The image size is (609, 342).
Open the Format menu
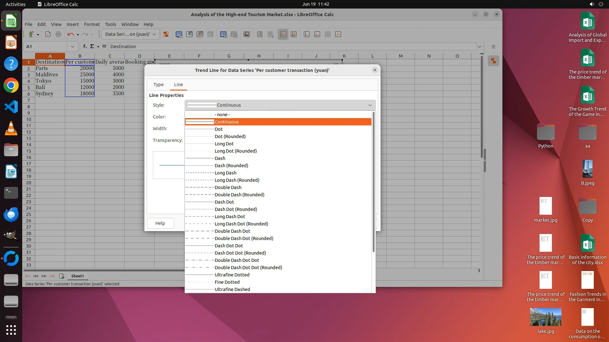pos(92,24)
